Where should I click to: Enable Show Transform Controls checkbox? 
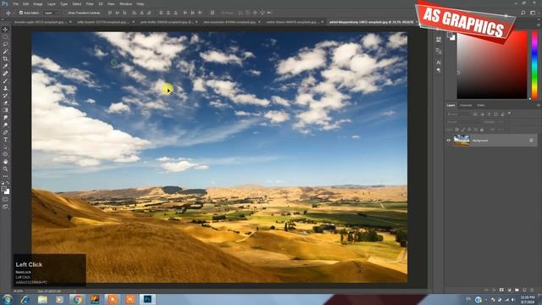65,13
